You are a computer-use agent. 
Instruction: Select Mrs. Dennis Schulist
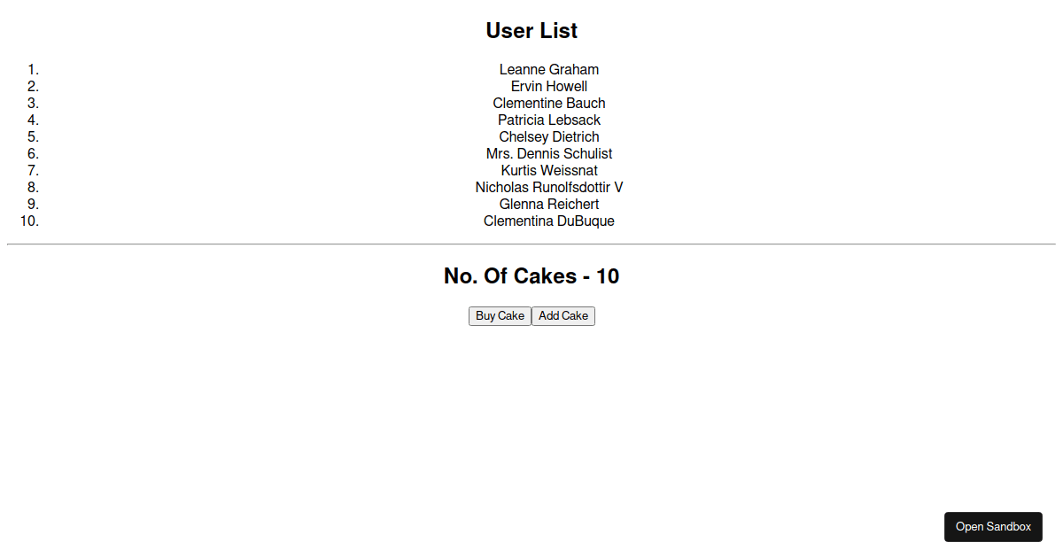point(549,153)
